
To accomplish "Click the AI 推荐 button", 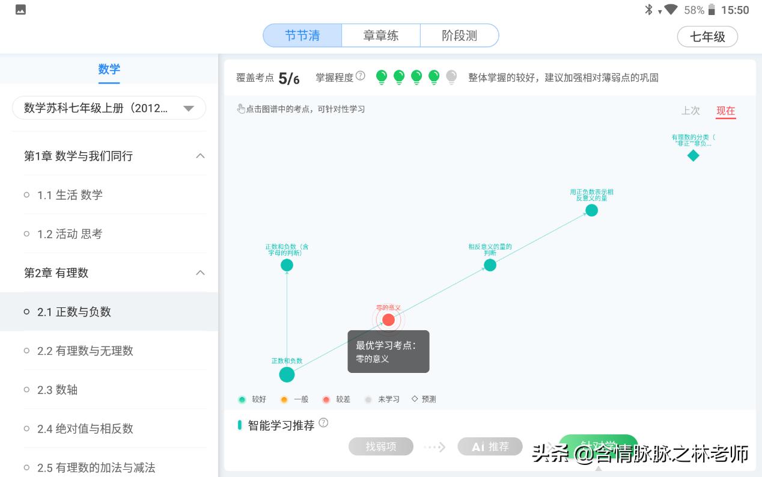I will [490, 446].
